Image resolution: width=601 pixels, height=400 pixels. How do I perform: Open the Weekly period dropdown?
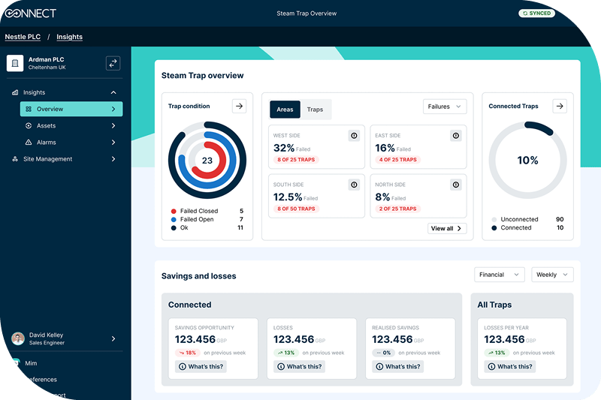click(x=552, y=275)
